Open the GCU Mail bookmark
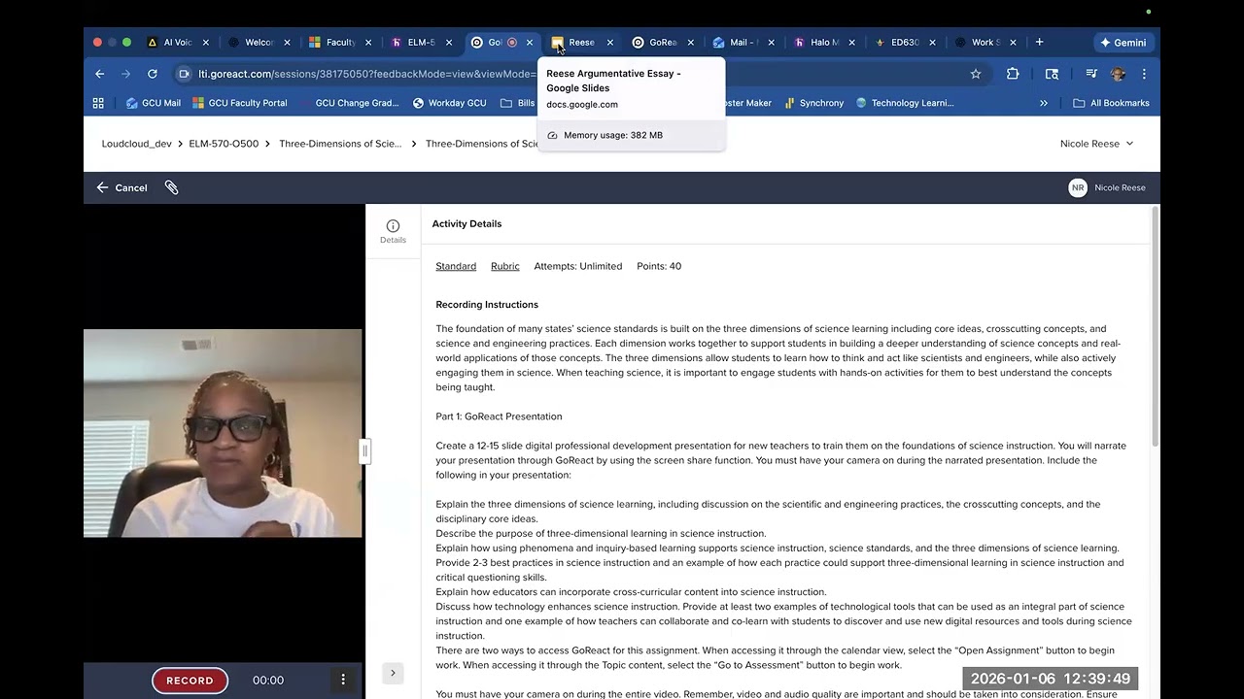The width and height of the screenshot is (1244, 699). click(154, 103)
